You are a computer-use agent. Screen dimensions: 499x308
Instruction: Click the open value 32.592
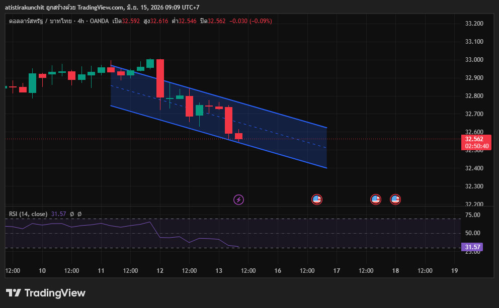pyautogui.click(x=131, y=21)
